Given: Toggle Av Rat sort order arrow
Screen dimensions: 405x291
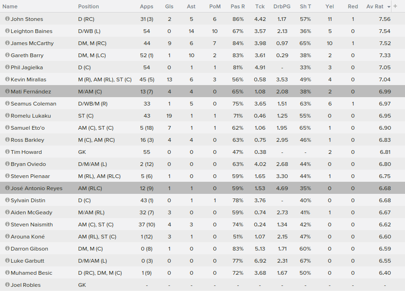Looking at the screenshot, I should pos(389,7).
